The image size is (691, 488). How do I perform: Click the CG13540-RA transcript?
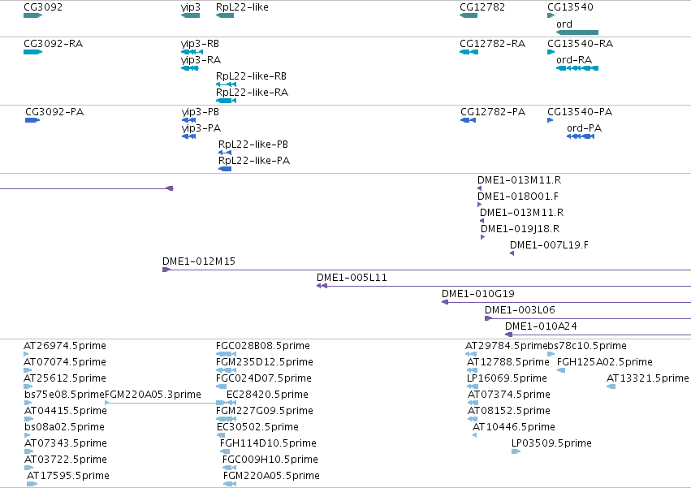coord(551,52)
